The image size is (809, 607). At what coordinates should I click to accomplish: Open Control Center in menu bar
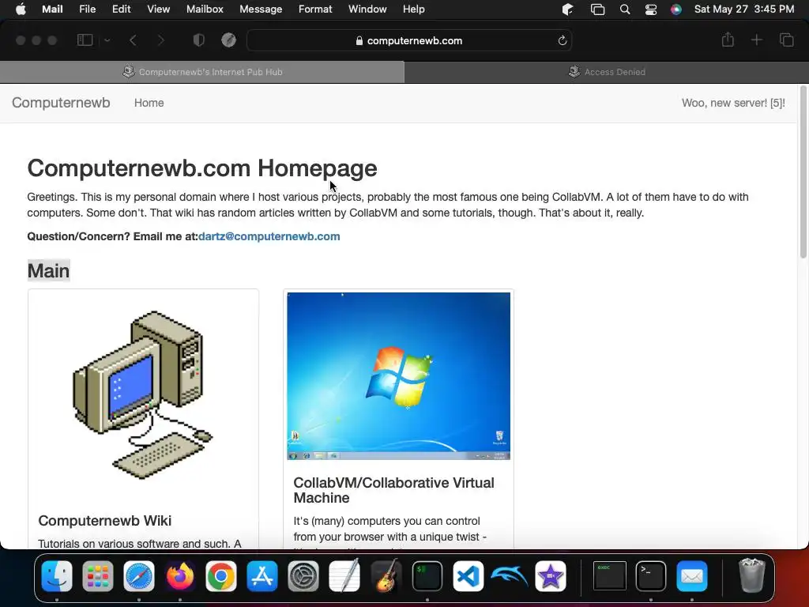point(651,9)
